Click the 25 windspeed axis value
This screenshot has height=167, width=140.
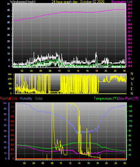pyautogui.click(x=8, y=35)
